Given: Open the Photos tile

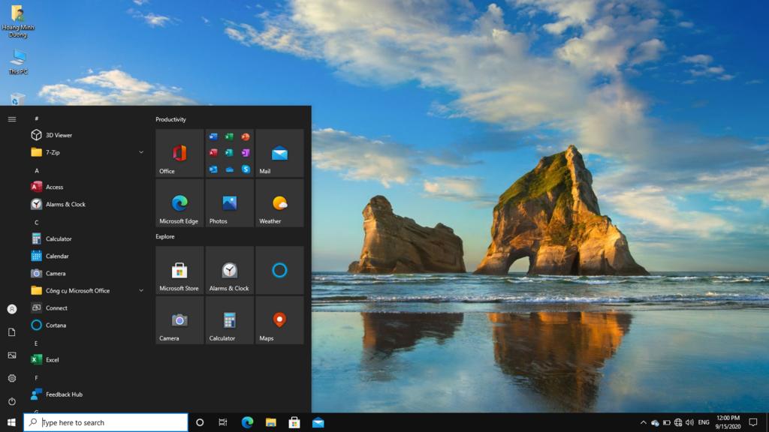Looking at the screenshot, I should 229,203.
